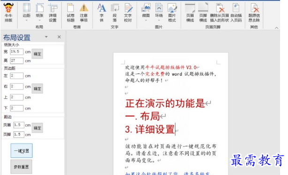The height and width of the screenshot is (175, 288).
Task: Click the red words 完全免费
Action: [x=155, y=74]
